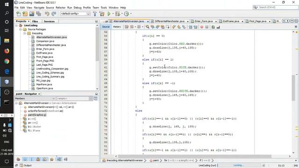Click the Shift Line Left icon

190,27
